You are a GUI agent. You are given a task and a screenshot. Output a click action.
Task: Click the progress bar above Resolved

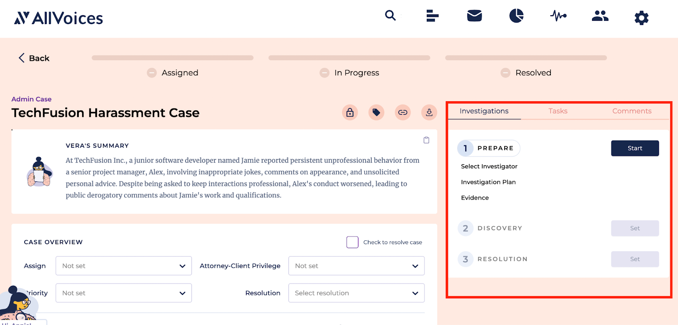pos(526,58)
